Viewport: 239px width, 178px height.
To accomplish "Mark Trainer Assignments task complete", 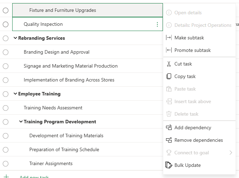I will point(6,164).
